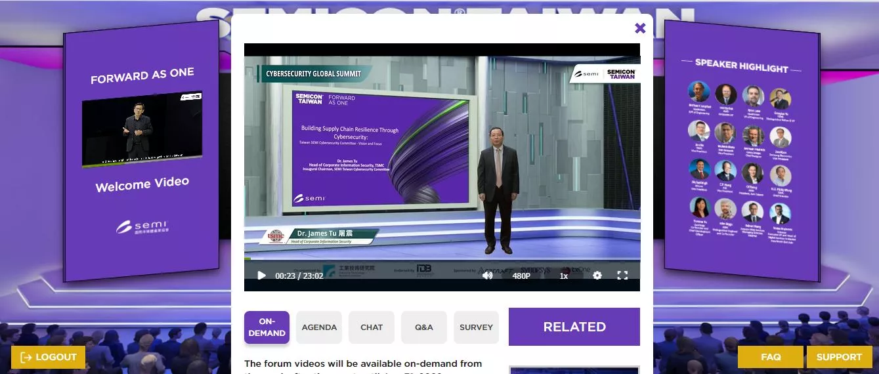Play the summit video
879x374 pixels.
tap(261, 276)
